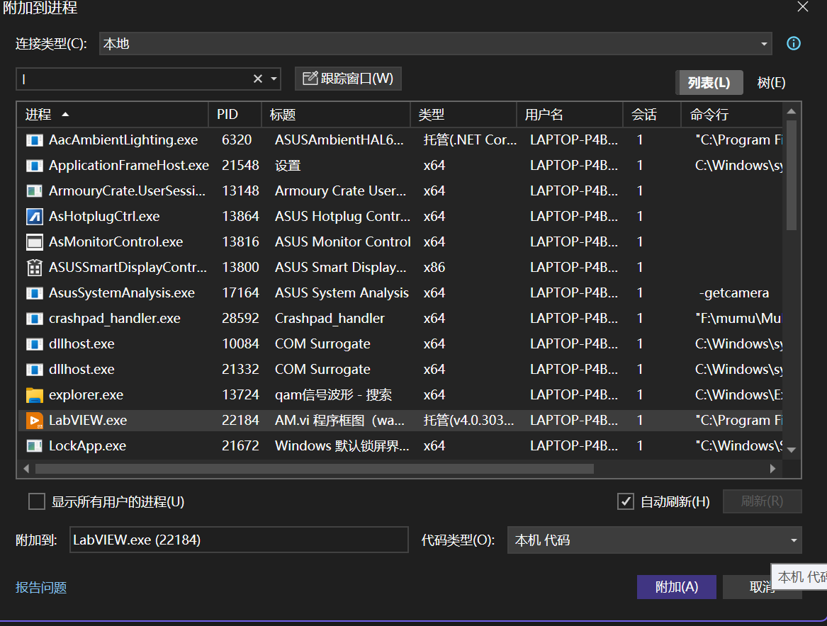Open connection type info icon

click(793, 43)
